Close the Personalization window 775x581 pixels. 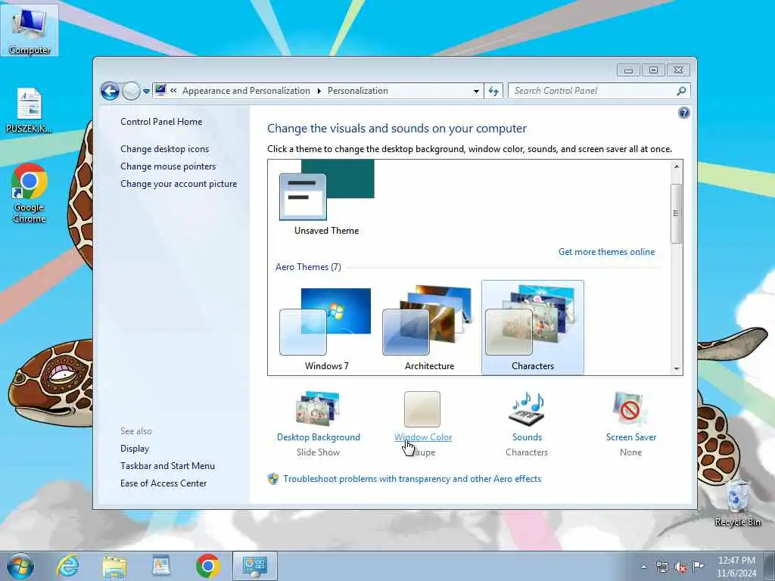click(x=679, y=70)
